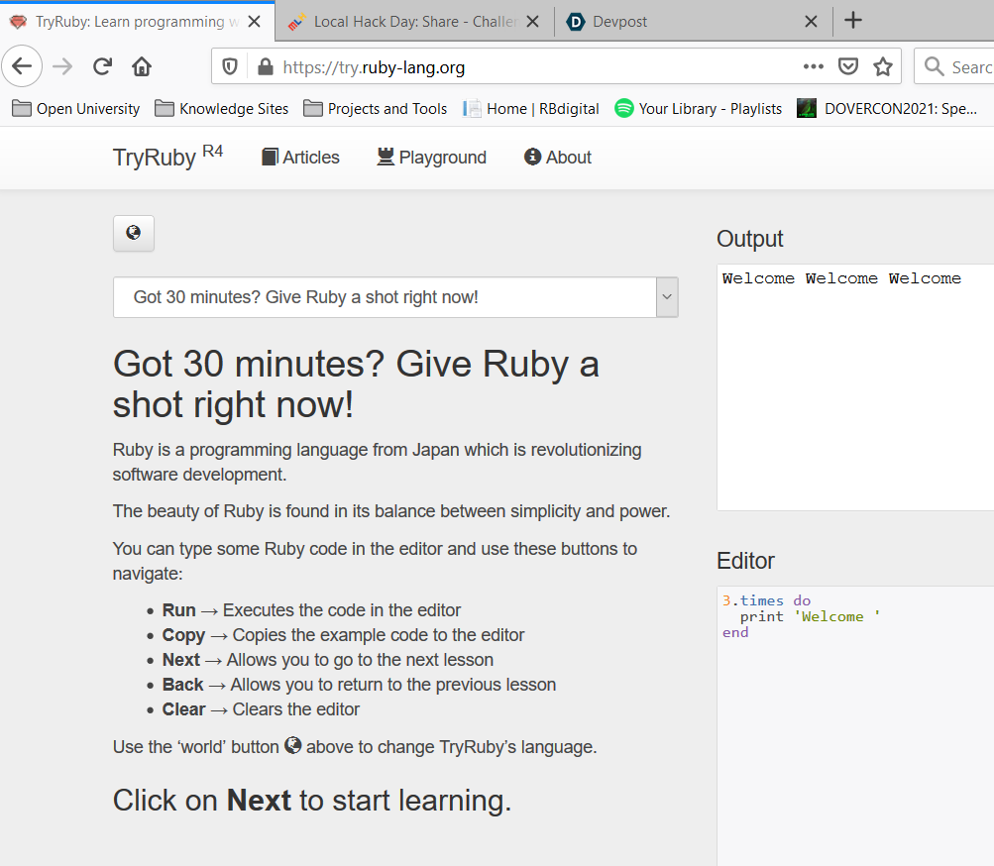This screenshot has width=994, height=866.
Task: Bookmark this page with the star icon
Action: point(883,66)
